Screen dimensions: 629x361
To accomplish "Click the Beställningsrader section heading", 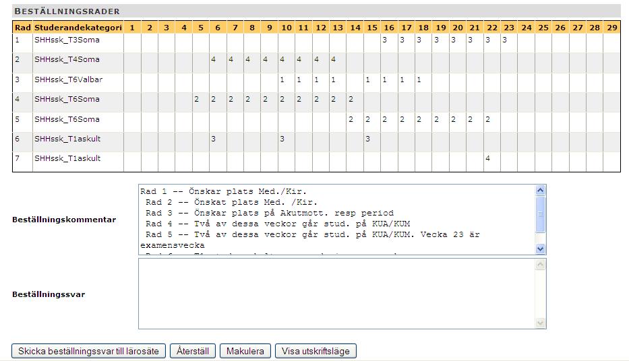I will [x=67, y=11].
